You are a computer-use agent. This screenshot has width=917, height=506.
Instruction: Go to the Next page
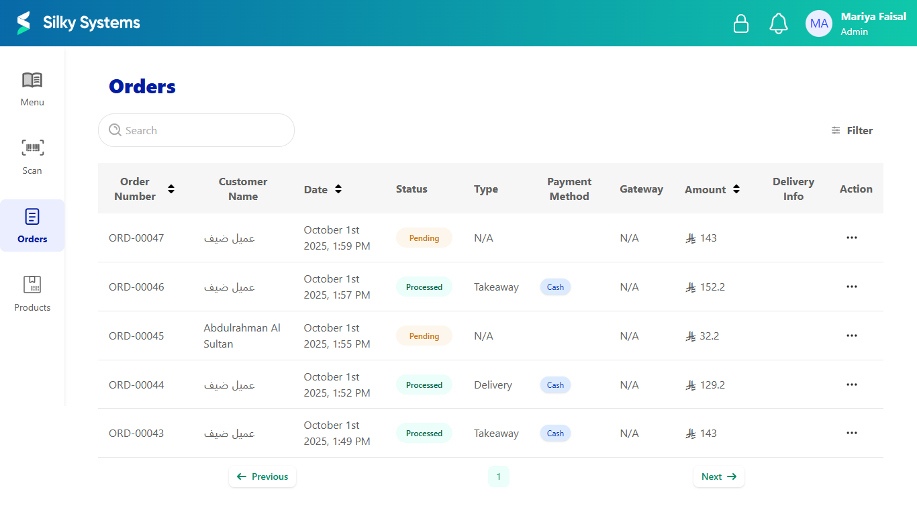[718, 476]
